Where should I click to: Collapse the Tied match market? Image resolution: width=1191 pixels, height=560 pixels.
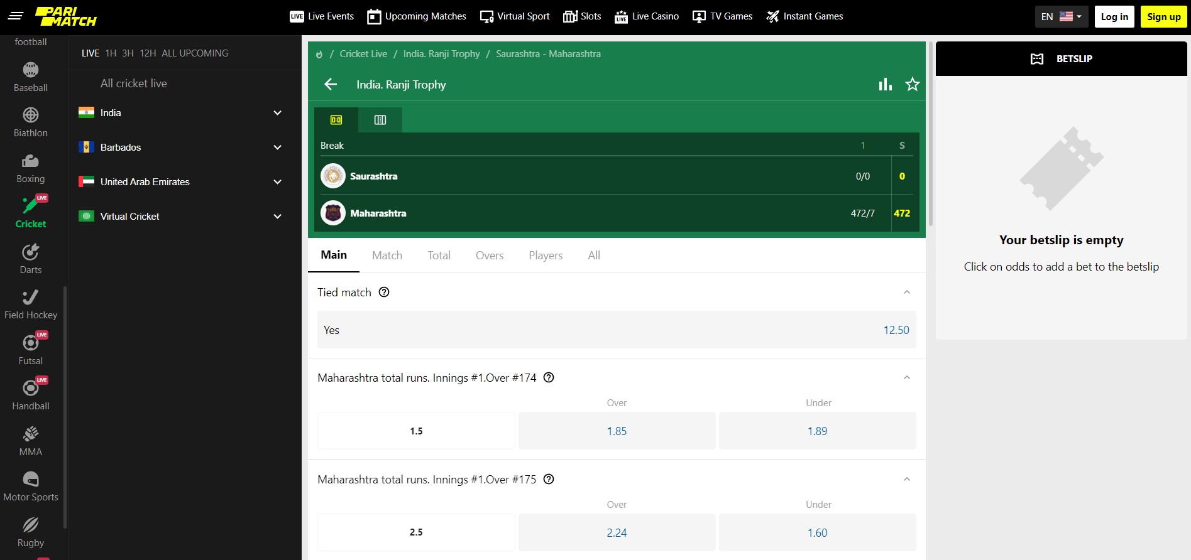pos(907,292)
